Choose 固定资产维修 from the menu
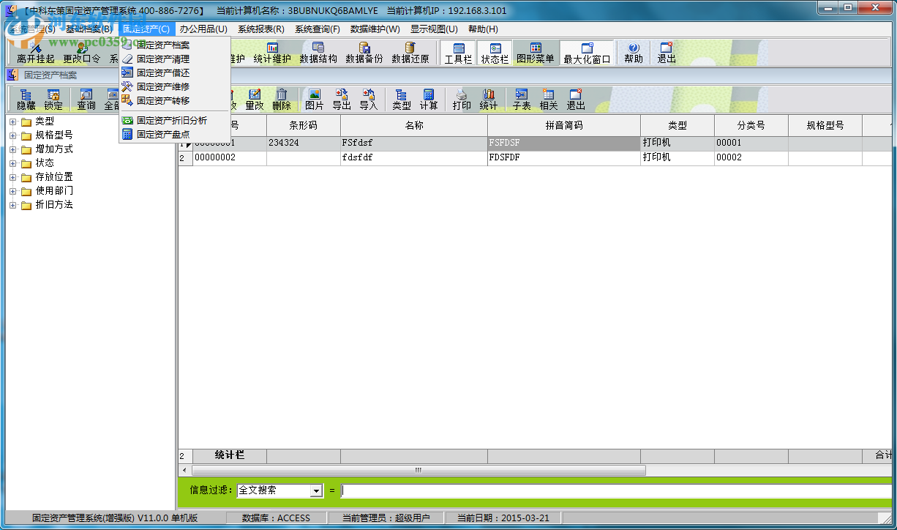This screenshot has width=897, height=530. click(174, 87)
